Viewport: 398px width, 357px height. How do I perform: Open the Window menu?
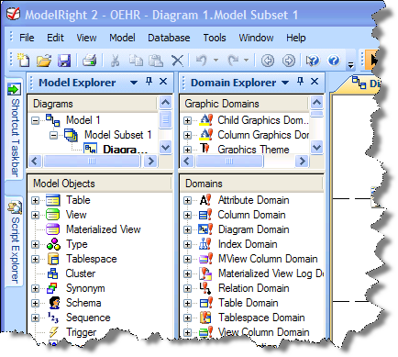pyautogui.click(x=256, y=38)
